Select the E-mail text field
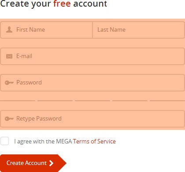185x172 pixels. coord(92,56)
